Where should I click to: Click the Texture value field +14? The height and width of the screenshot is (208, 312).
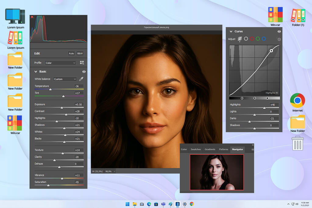click(x=79, y=150)
